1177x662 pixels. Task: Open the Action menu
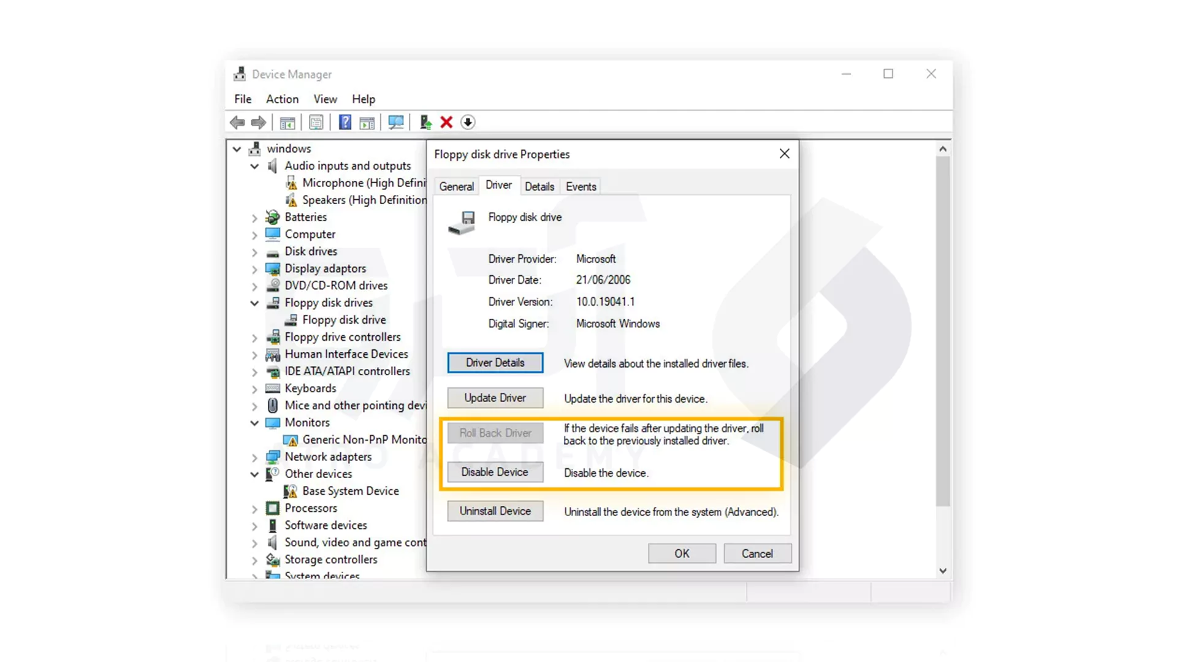point(282,99)
